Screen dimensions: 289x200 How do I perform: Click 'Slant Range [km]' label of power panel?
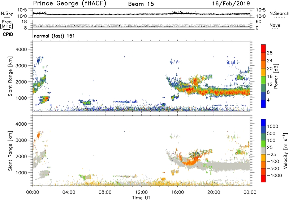(10, 76)
